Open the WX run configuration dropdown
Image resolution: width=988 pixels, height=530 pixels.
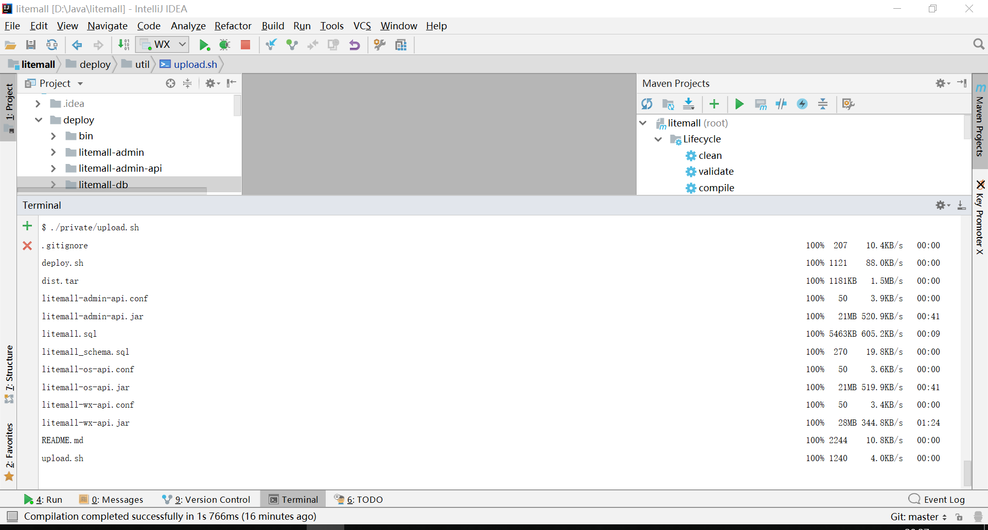coord(163,45)
